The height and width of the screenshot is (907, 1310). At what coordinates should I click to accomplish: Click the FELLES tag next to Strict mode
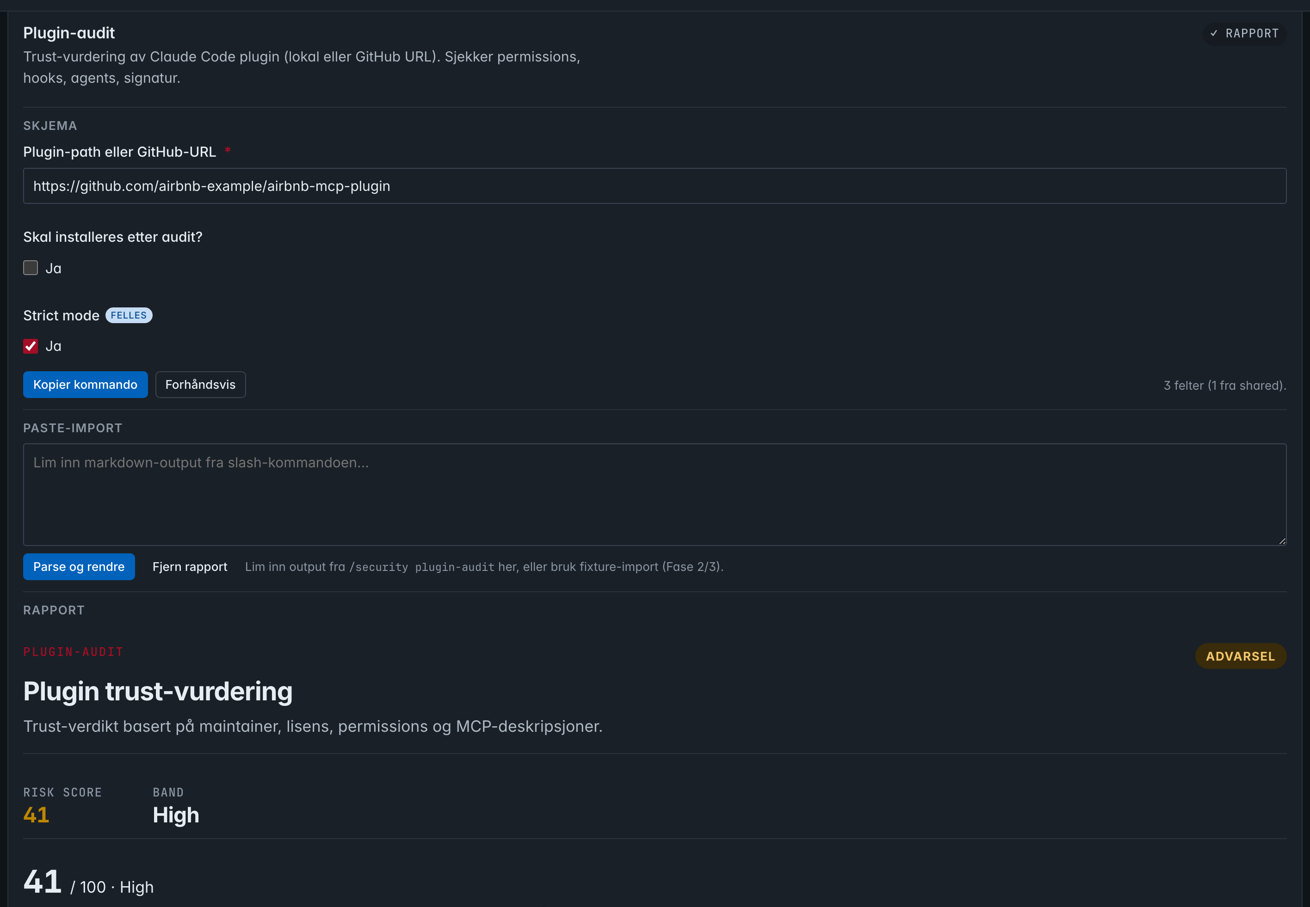coord(129,315)
